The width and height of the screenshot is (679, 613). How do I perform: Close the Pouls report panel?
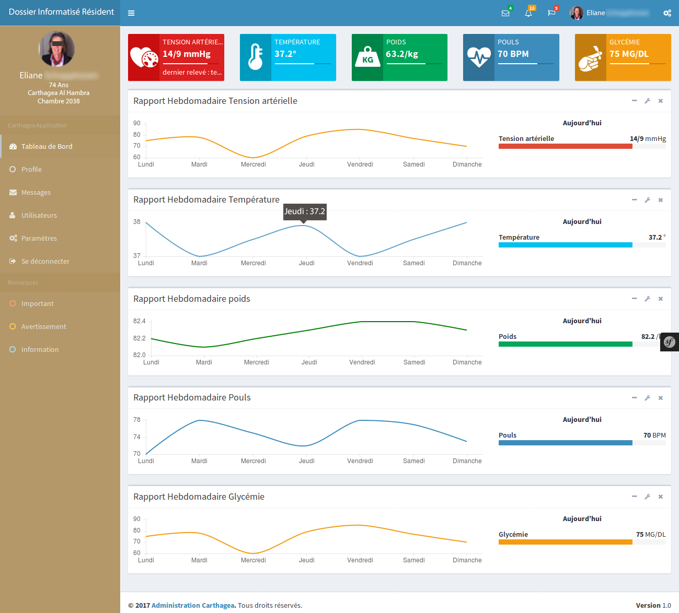pos(661,398)
